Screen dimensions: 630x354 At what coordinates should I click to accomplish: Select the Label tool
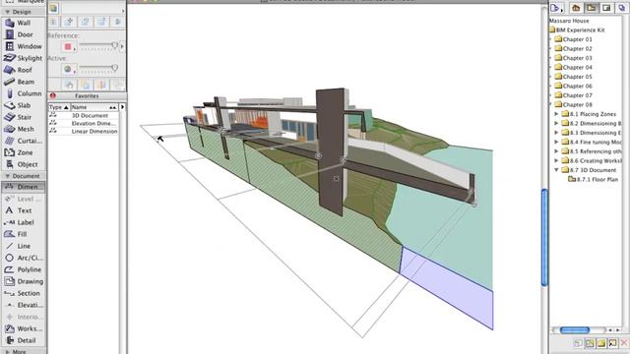click(24, 222)
